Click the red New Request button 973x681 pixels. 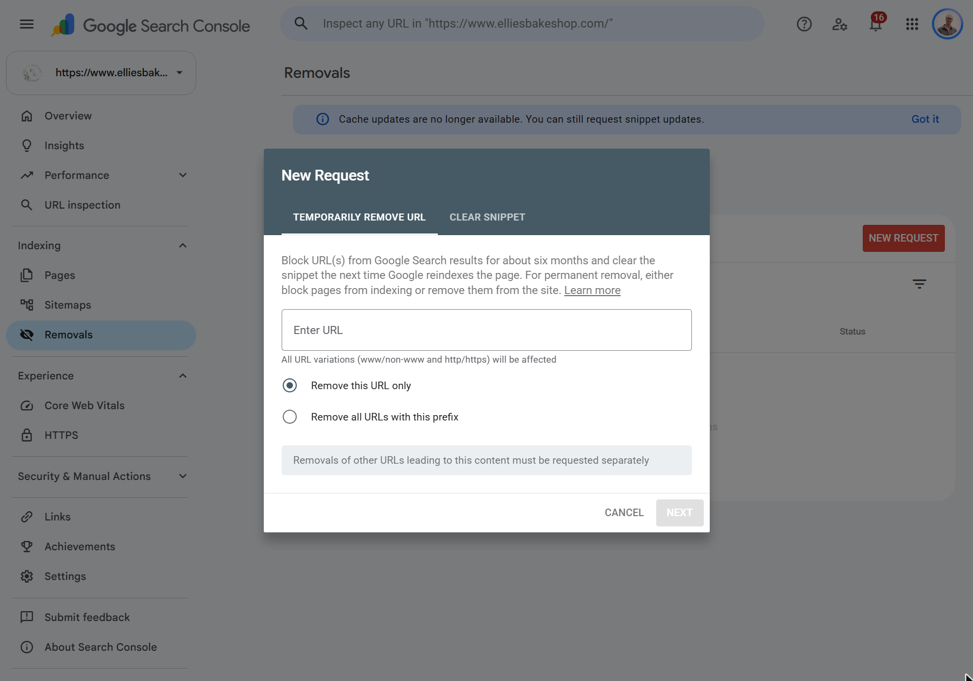(903, 238)
